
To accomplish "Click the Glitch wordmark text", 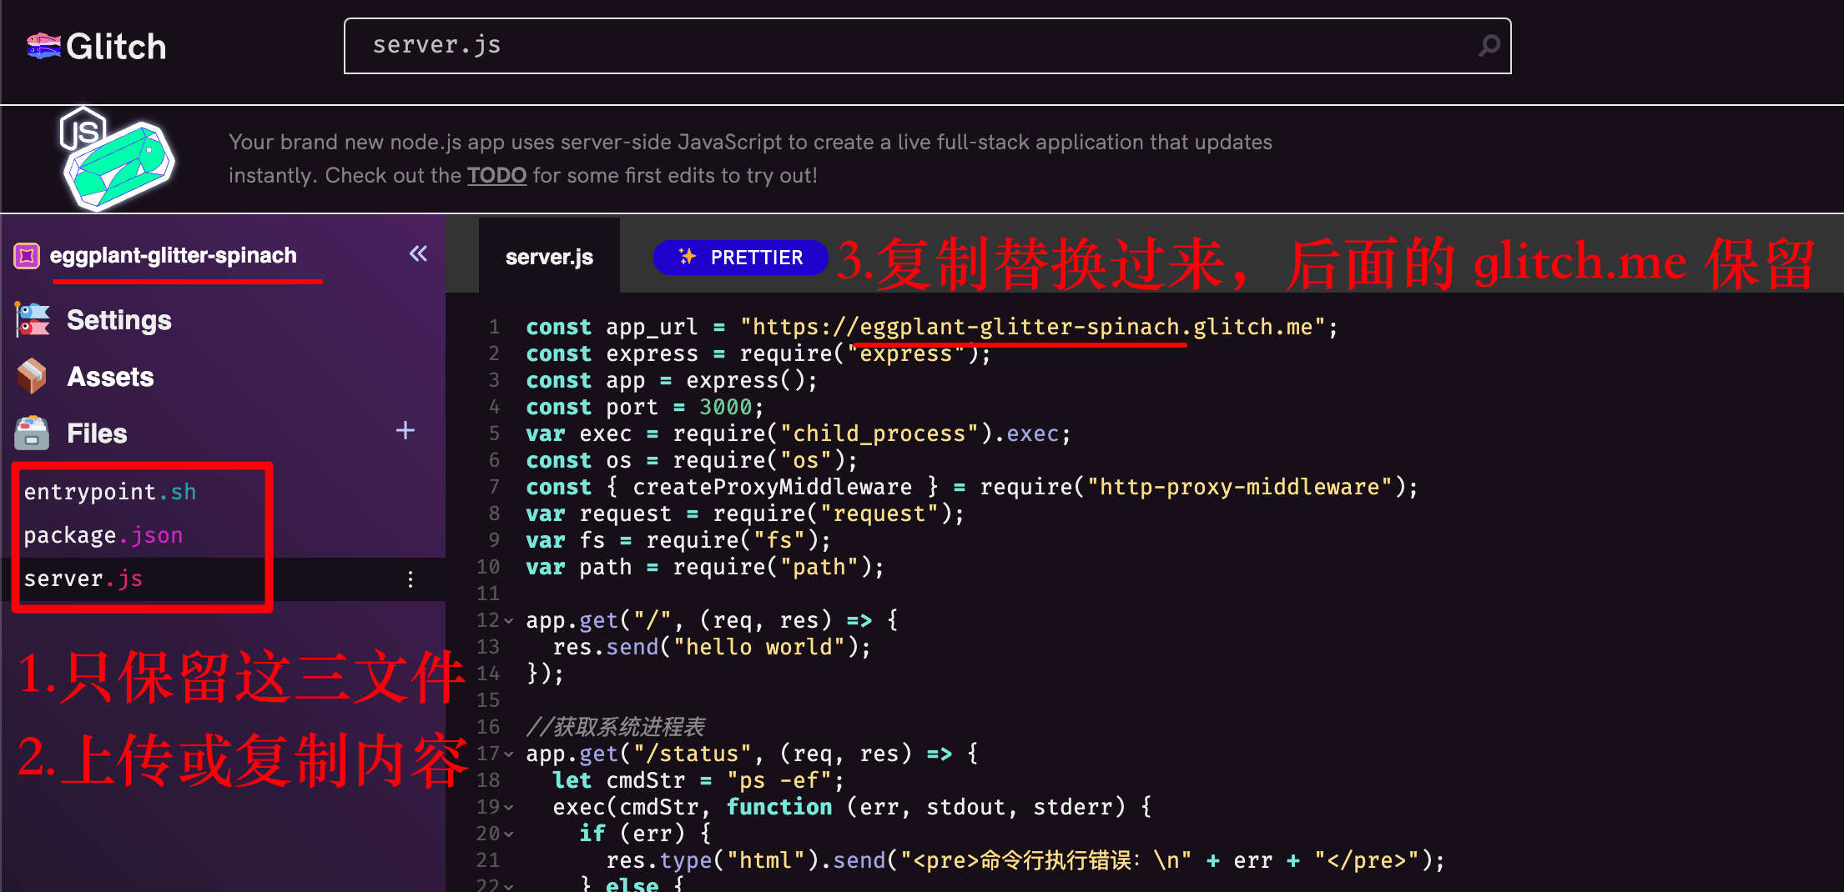I will click(116, 47).
